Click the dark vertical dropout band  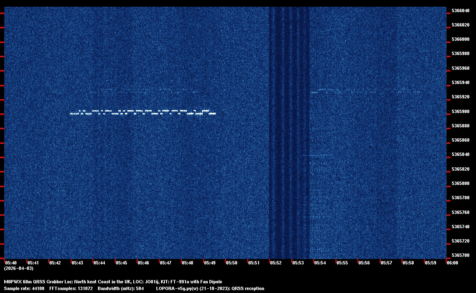pos(289,132)
